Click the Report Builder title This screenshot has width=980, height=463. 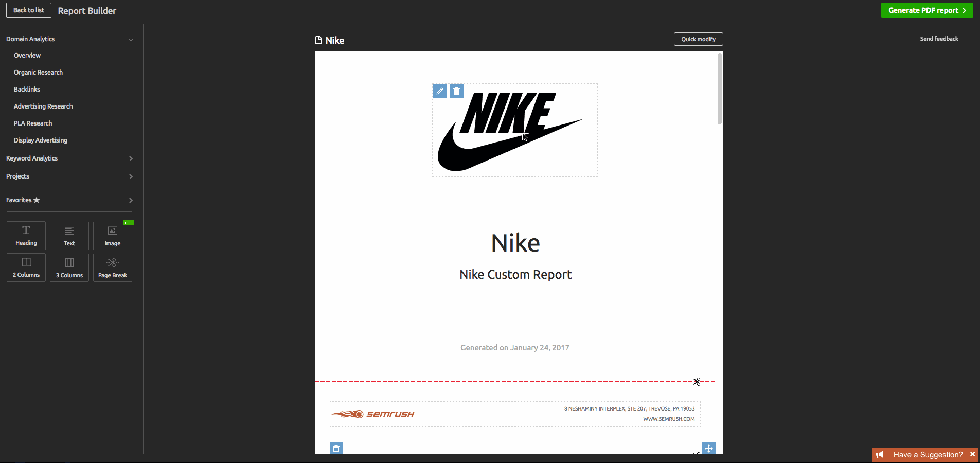click(87, 11)
